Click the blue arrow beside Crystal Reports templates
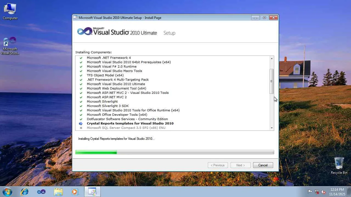This screenshot has width=351, height=197. point(81,123)
